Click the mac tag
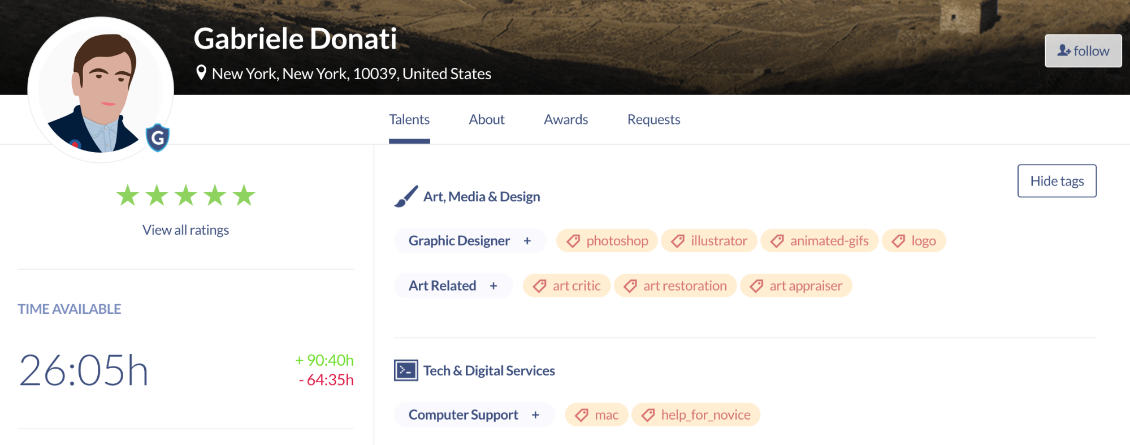This screenshot has height=445, width=1130. point(596,415)
